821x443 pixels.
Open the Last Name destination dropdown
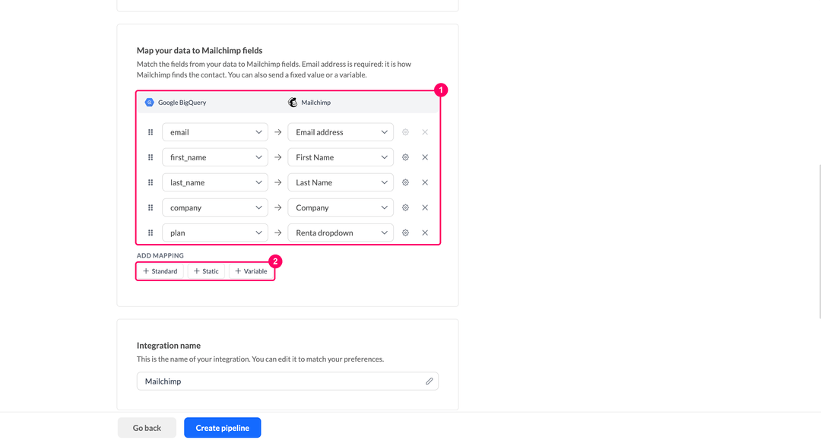[341, 182]
